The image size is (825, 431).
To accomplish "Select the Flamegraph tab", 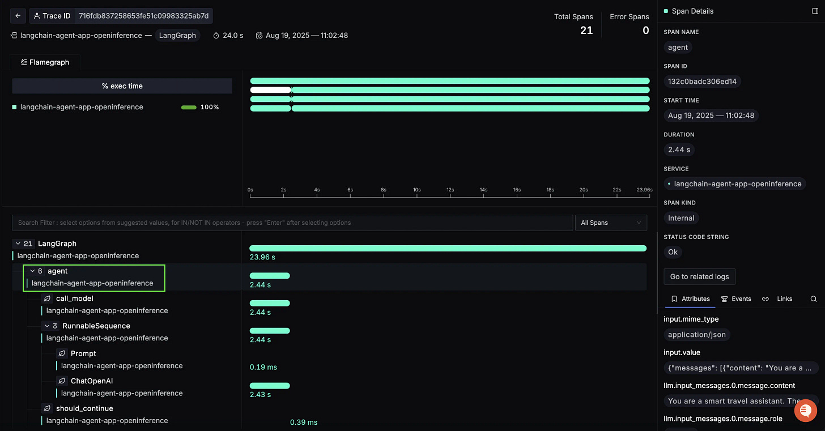I will [45, 62].
